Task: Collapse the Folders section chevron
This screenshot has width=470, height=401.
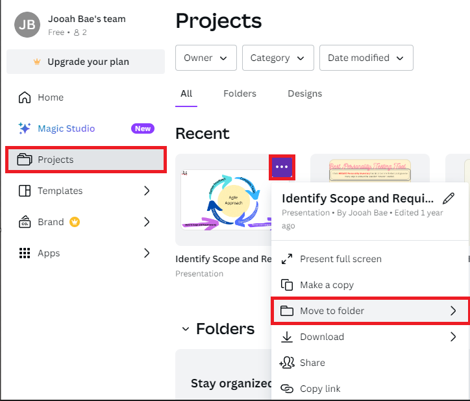Action: pyautogui.click(x=186, y=329)
